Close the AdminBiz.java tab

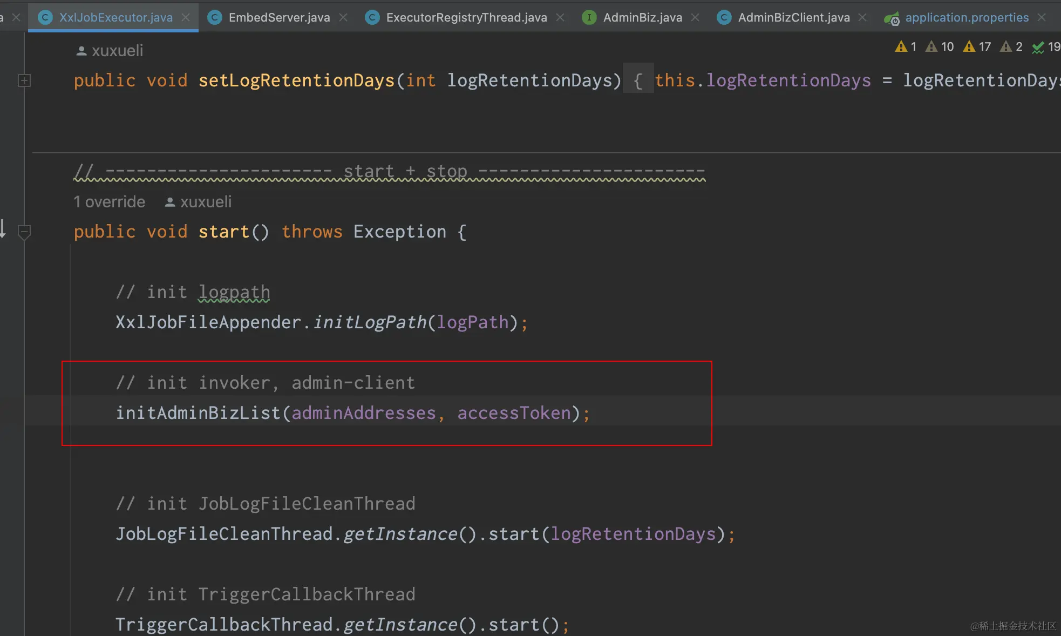pyautogui.click(x=695, y=17)
